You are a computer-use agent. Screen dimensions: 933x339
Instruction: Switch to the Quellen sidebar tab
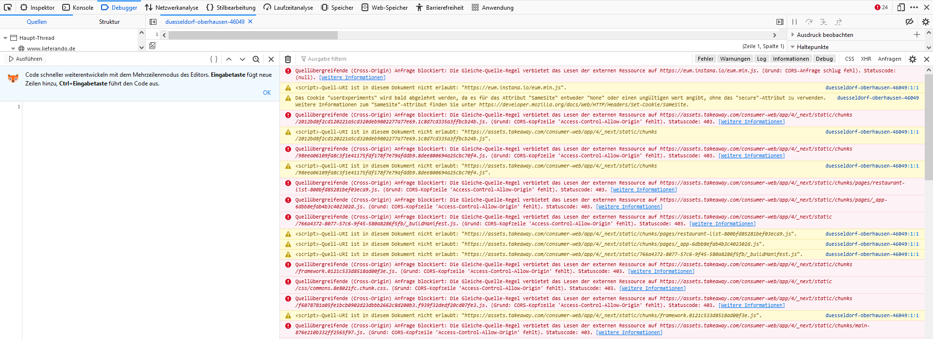[36, 22]
